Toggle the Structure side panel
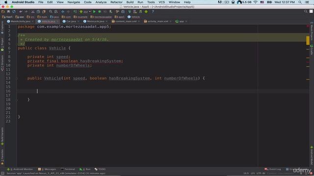 [2, 63]
